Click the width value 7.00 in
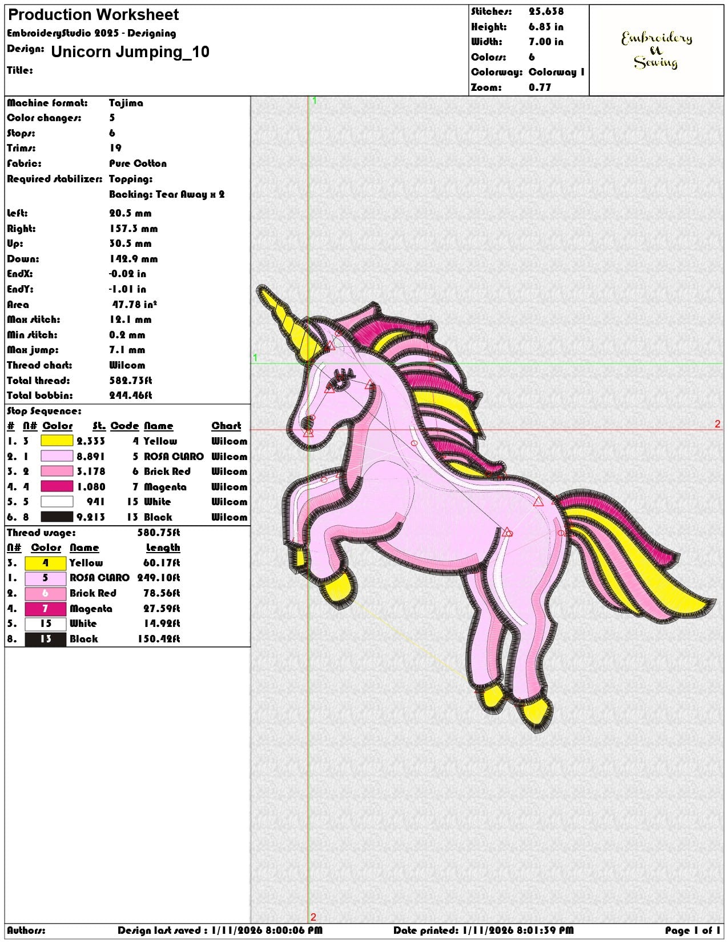The width and height of the screenshot is (728, 943). point(546,42)
